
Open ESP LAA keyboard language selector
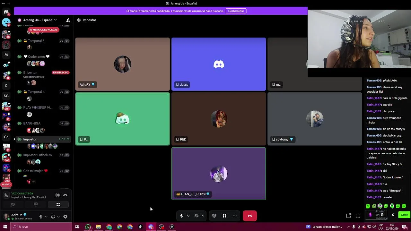click(x=381, y=227)
